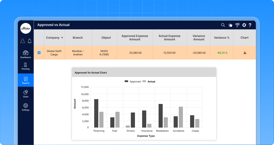Open Settings from the sidebar

pos(26,107)
